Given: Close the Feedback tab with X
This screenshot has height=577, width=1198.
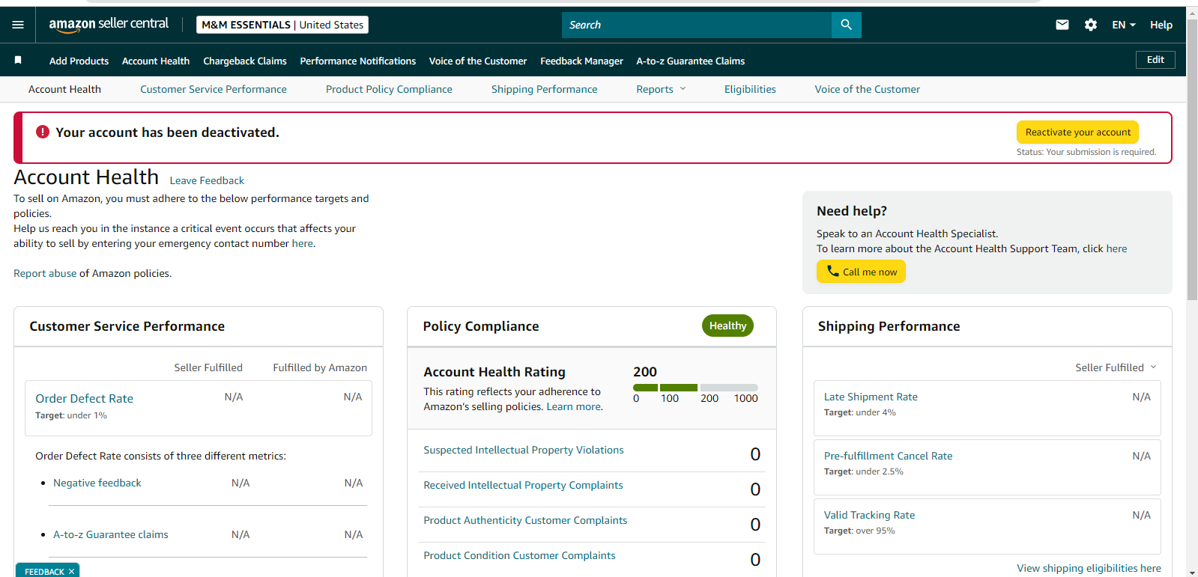Looking at the screenshot, I should [71, 572].
